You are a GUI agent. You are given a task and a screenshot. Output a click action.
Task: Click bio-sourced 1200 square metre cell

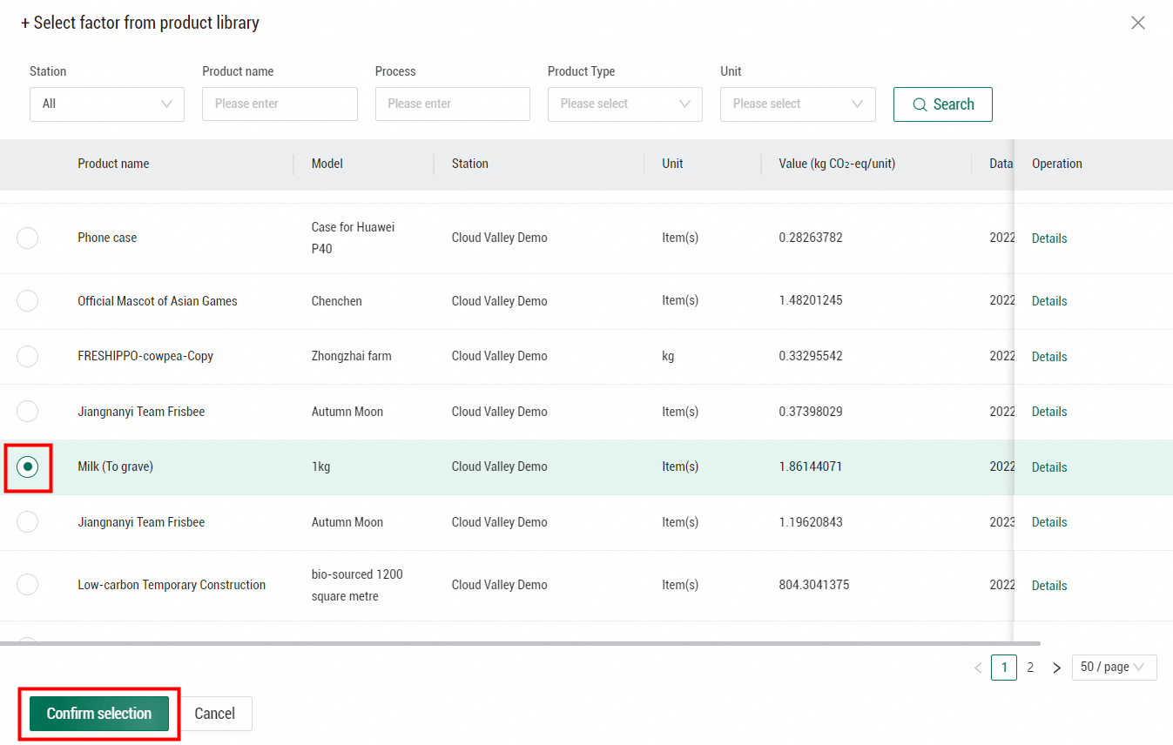357,585
